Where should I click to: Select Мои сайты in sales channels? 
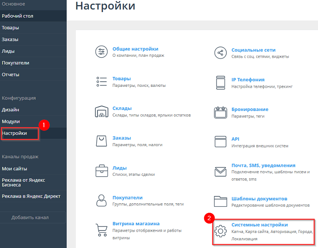[x=15, y=168]
